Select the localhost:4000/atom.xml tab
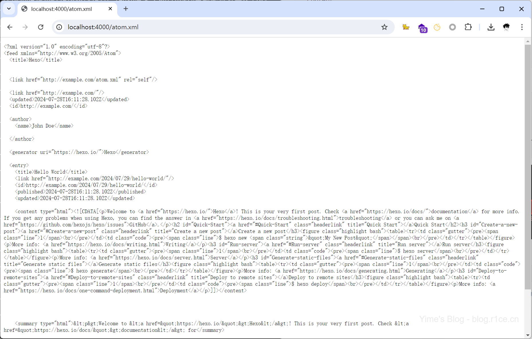Image resolution: width=532 pixels, height=339 pixels. (x=62, y=9)
